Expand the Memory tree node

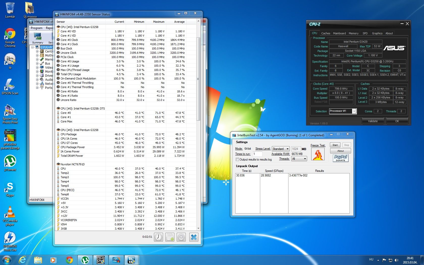tap(37, 59)
